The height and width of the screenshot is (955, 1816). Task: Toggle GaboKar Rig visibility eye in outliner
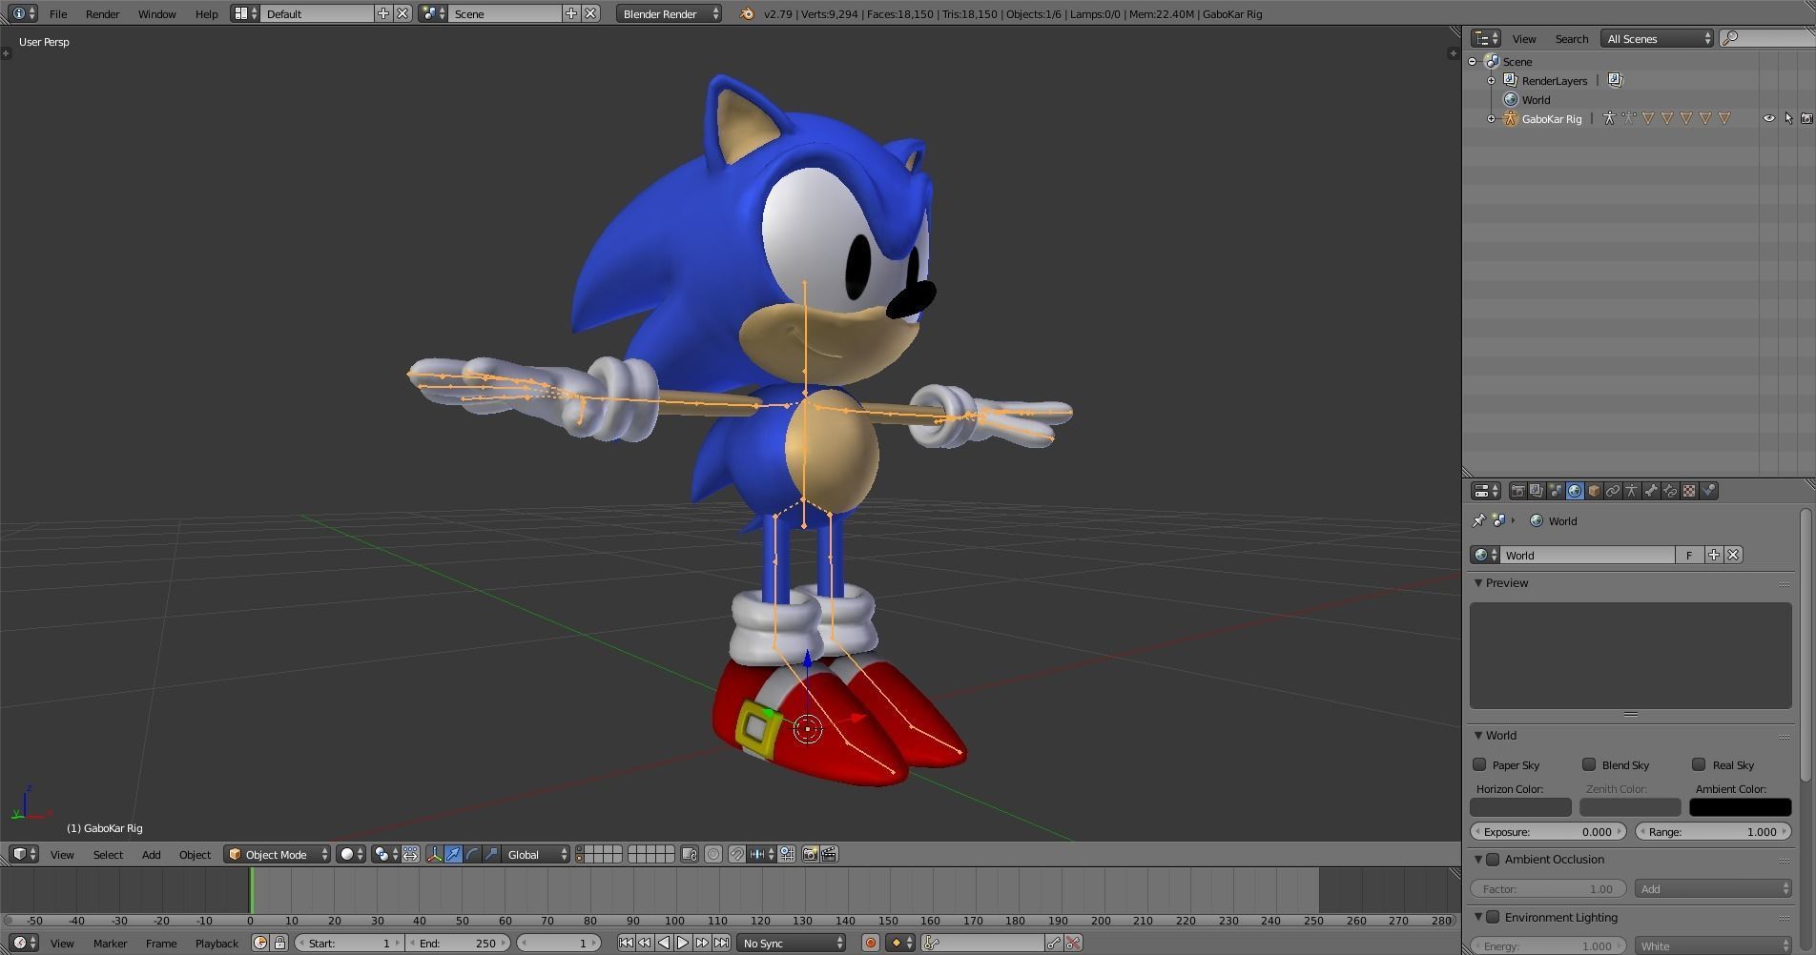click(x=1769, y=118)
